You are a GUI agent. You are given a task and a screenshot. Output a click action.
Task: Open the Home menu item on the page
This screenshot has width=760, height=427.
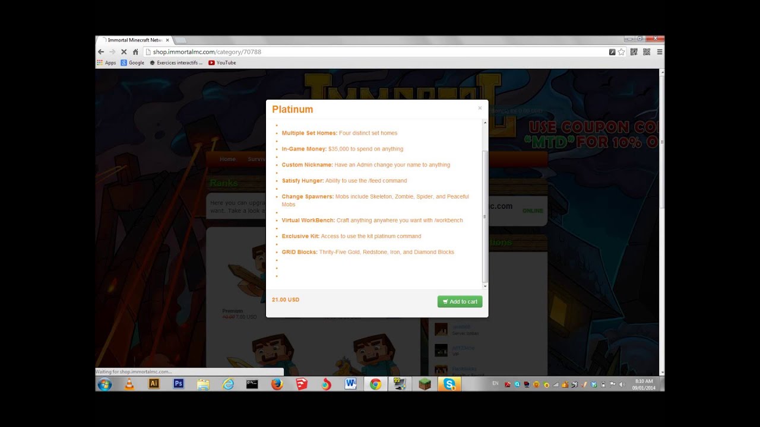(227, 160)
